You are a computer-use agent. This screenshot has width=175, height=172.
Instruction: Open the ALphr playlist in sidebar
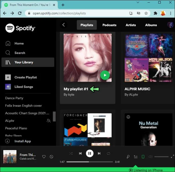coord(10,121)
